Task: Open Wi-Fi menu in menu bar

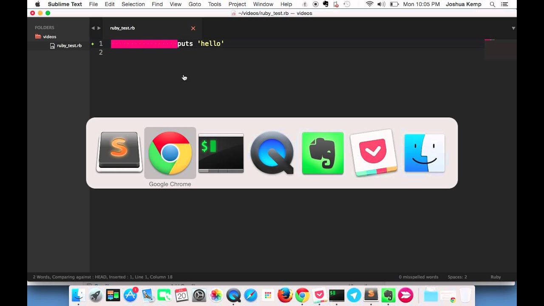Action: (x=369, y=4)
